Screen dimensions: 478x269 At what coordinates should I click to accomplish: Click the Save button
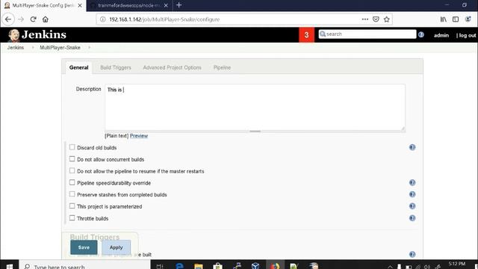(x=84, y=247)
